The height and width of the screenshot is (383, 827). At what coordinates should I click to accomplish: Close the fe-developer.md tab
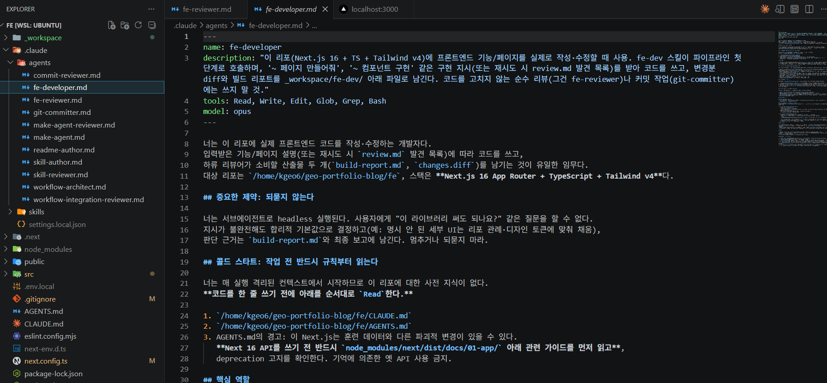tap(325, 9)
